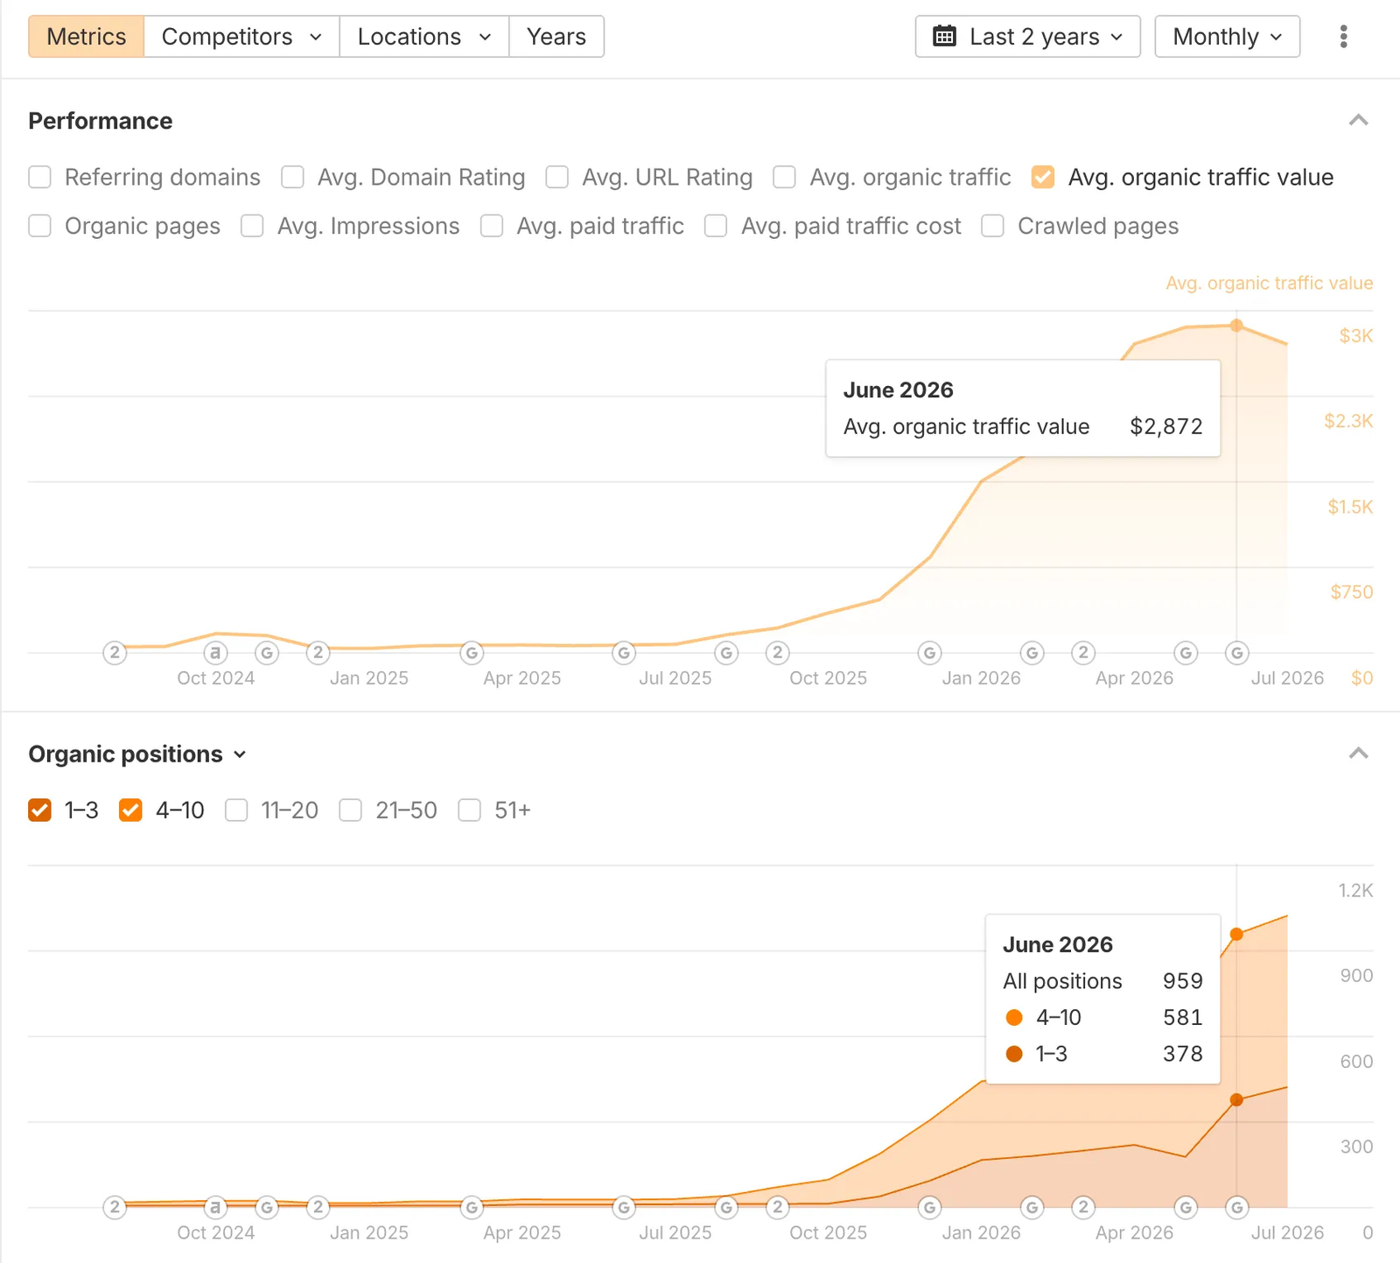Click G marker left of Jan 2026 in Organic positions chart
This screenshot has width=1400, height=1263.
click(x=929, y=1208)
